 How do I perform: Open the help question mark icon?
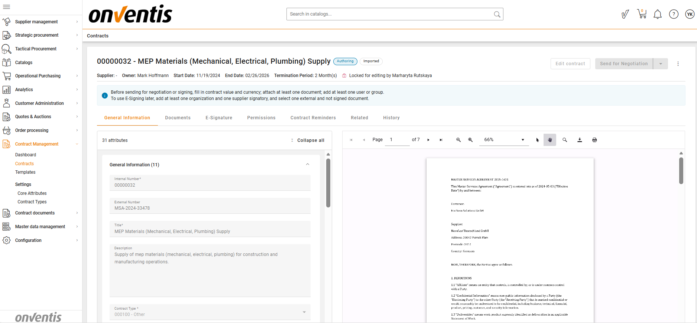pos(674,14)
